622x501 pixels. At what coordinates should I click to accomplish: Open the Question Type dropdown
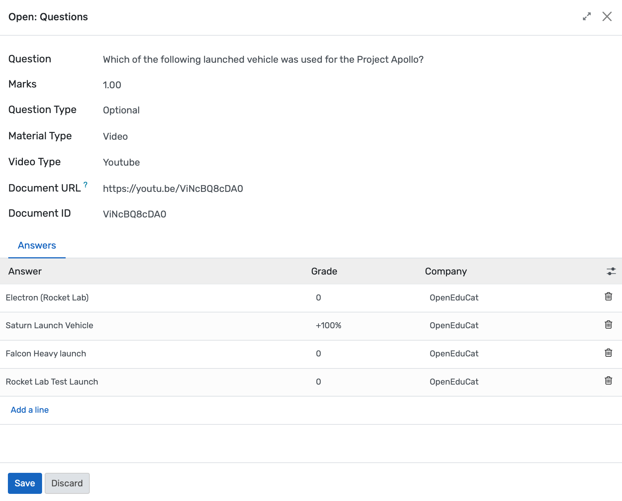121,110
